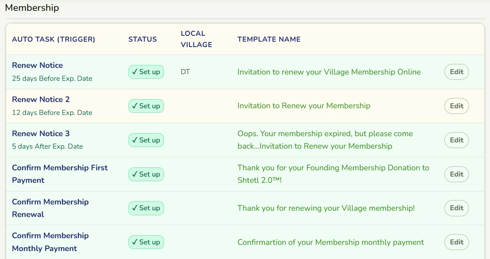Screen dimensions: 490x259
Task: Open 'Thank you for renewing your Village membership!' template
Action: click(326, 208)
